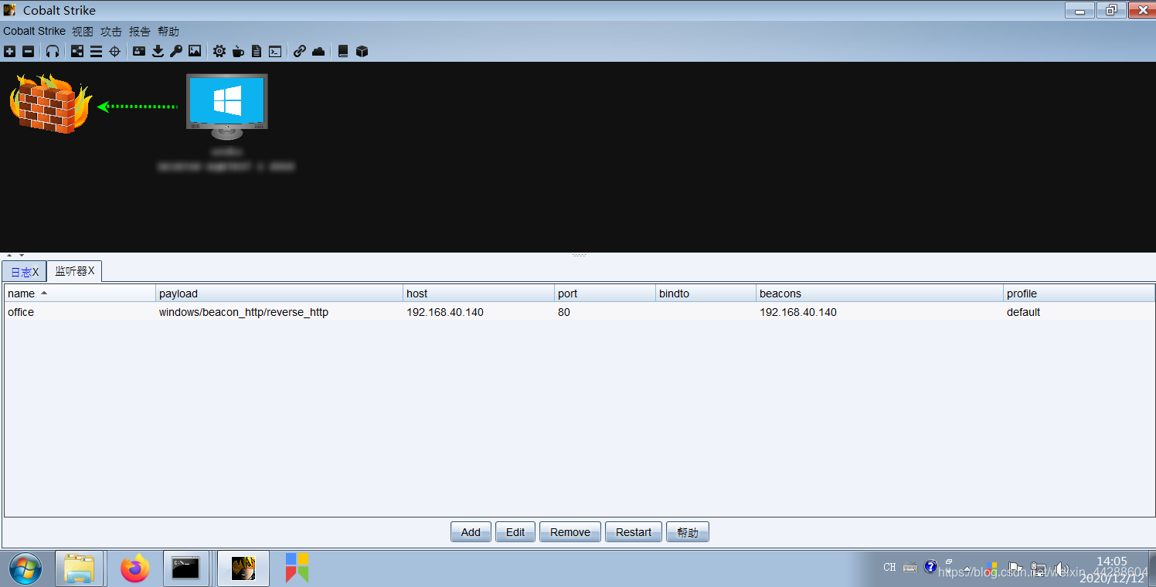This screenshot has width=1156, height=587.
Task: Generate MS Office macro document icon
Action: click(x=257, y=51)
